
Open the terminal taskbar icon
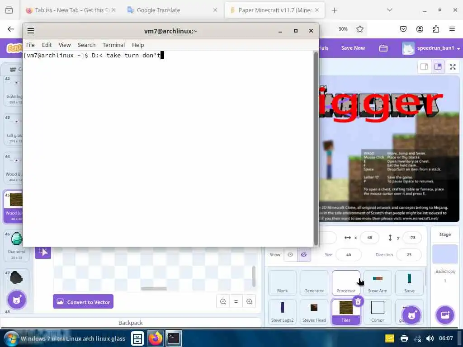coord(173,338)
